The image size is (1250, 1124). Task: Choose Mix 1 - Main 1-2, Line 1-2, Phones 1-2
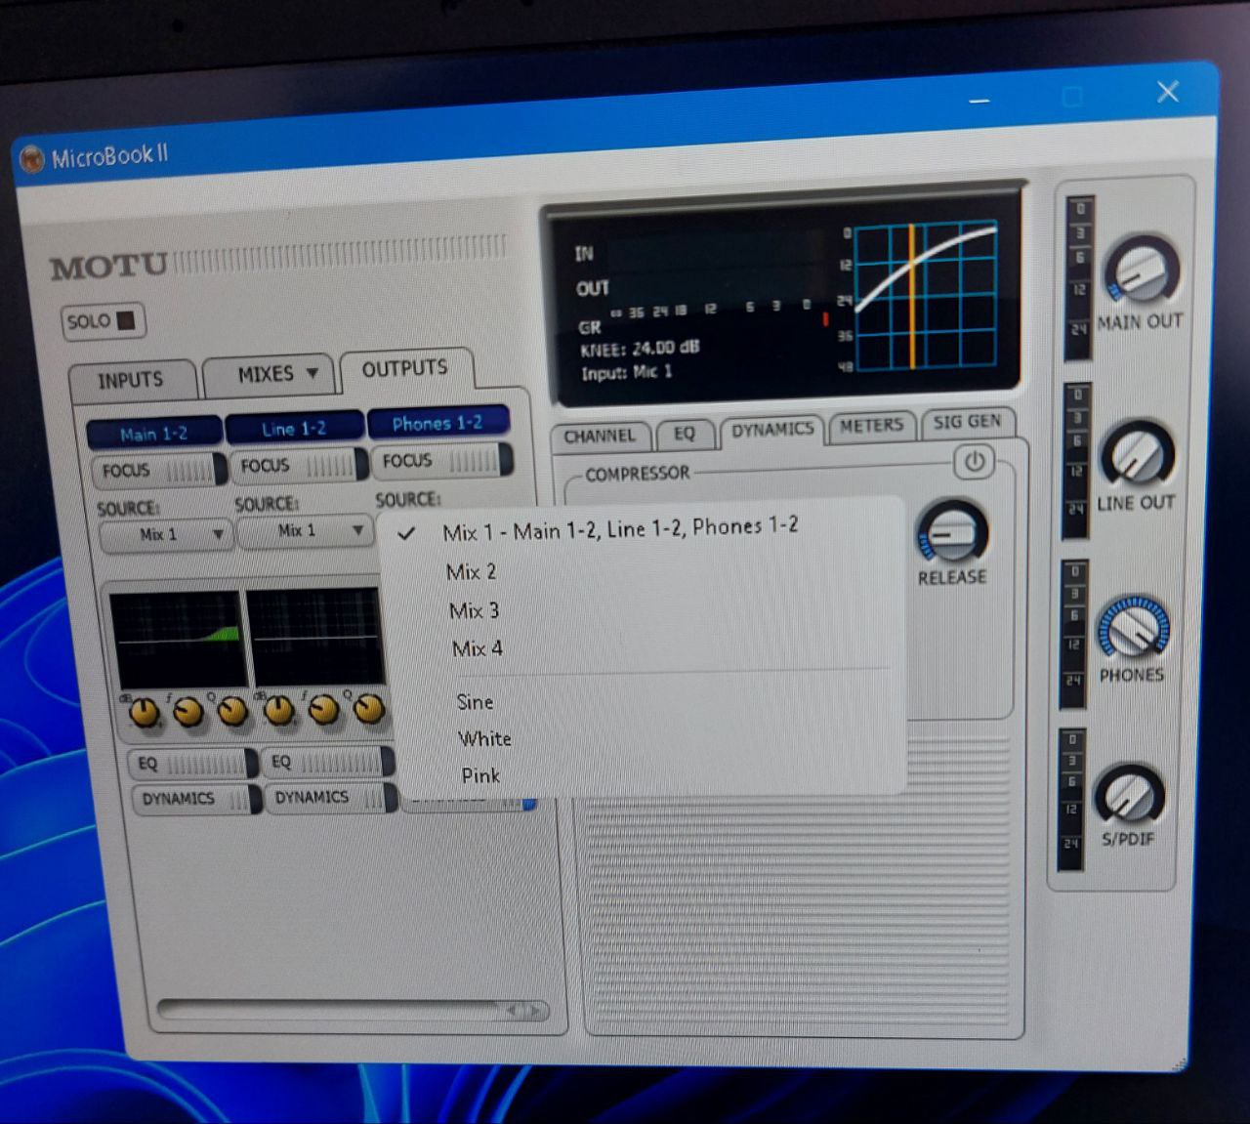pos(620,528)
